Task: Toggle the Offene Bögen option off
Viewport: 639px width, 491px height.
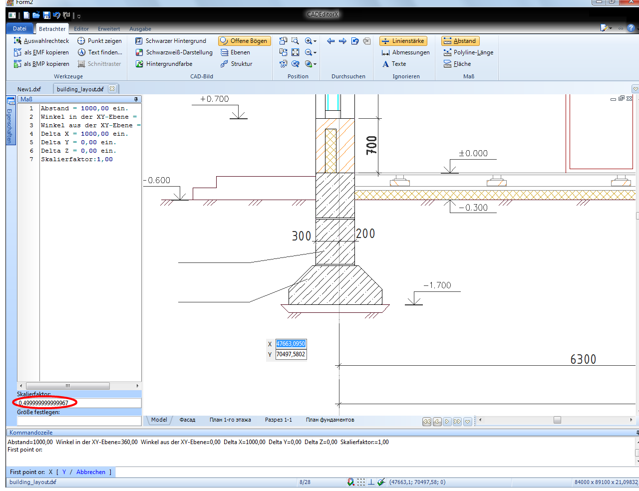Action: (x=244, y=41)
